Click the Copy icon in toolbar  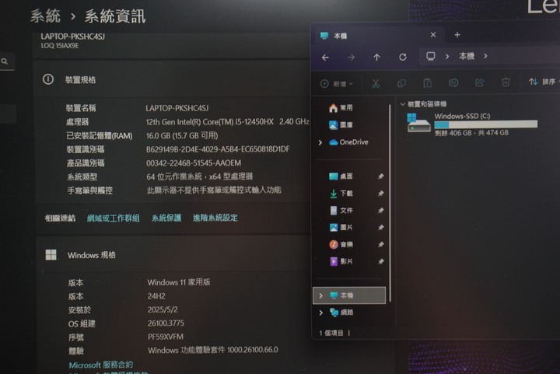coord(401,83)
